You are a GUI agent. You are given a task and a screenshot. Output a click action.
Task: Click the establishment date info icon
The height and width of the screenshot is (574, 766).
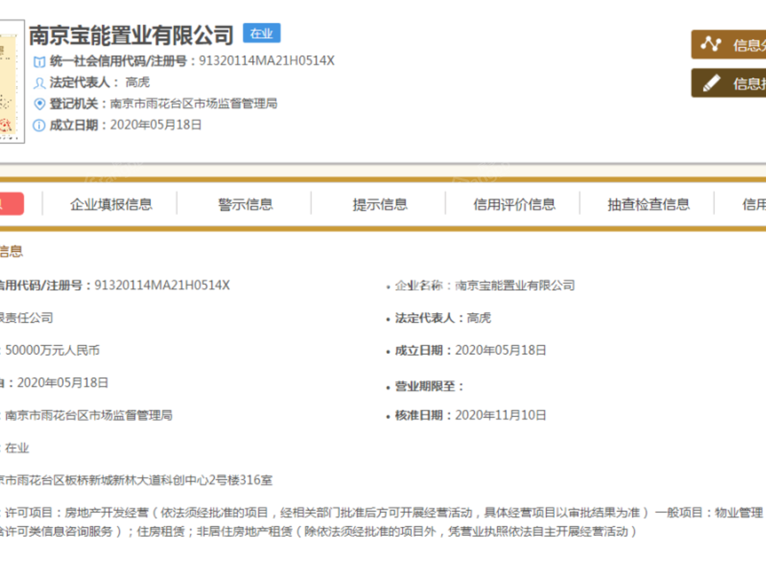(40, 125)
